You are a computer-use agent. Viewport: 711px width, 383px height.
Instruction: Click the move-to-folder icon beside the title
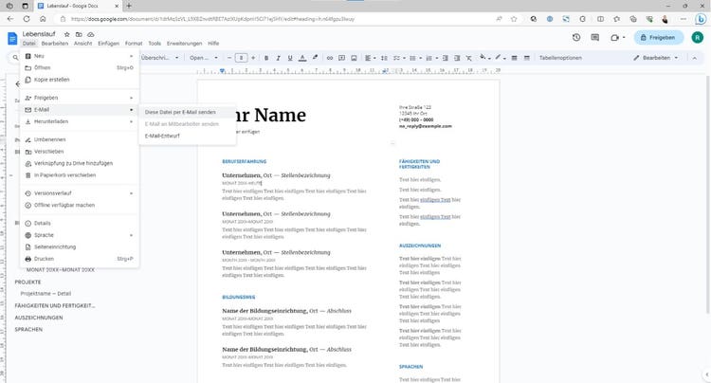pyautogui.click(x=79, y=34)
